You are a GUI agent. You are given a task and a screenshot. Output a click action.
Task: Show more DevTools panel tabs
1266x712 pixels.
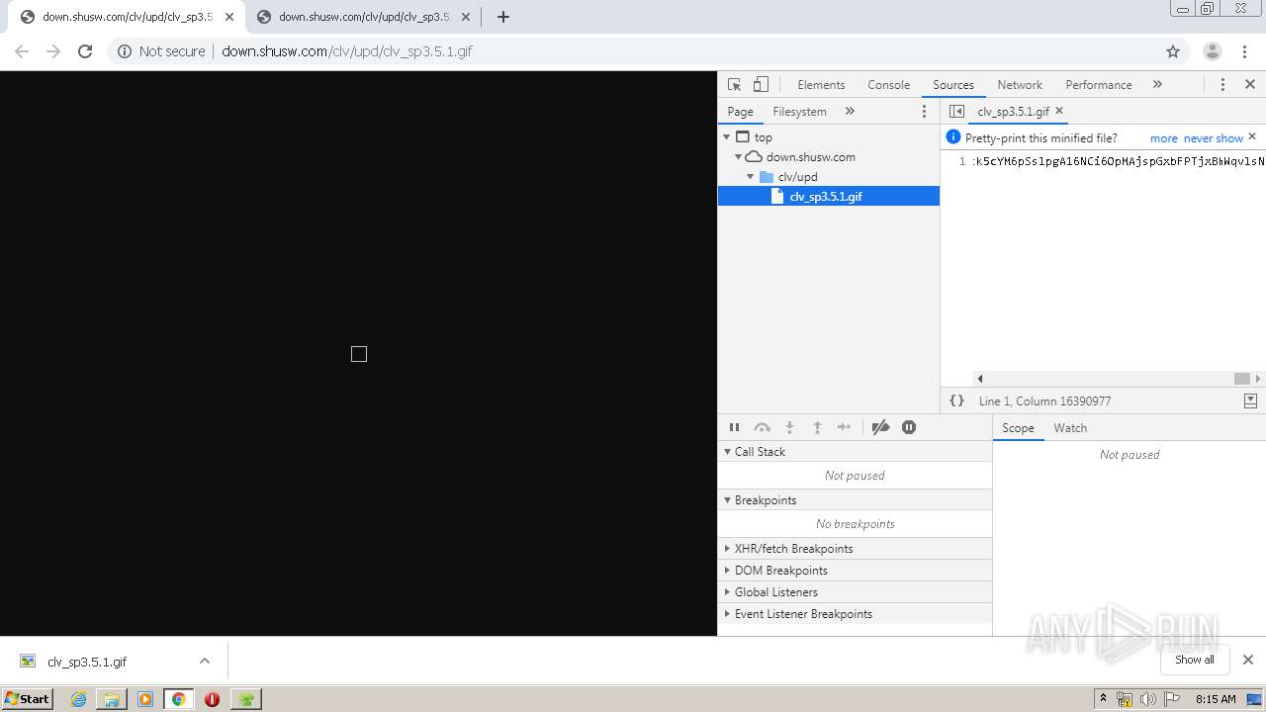(x=1157, y=85)
